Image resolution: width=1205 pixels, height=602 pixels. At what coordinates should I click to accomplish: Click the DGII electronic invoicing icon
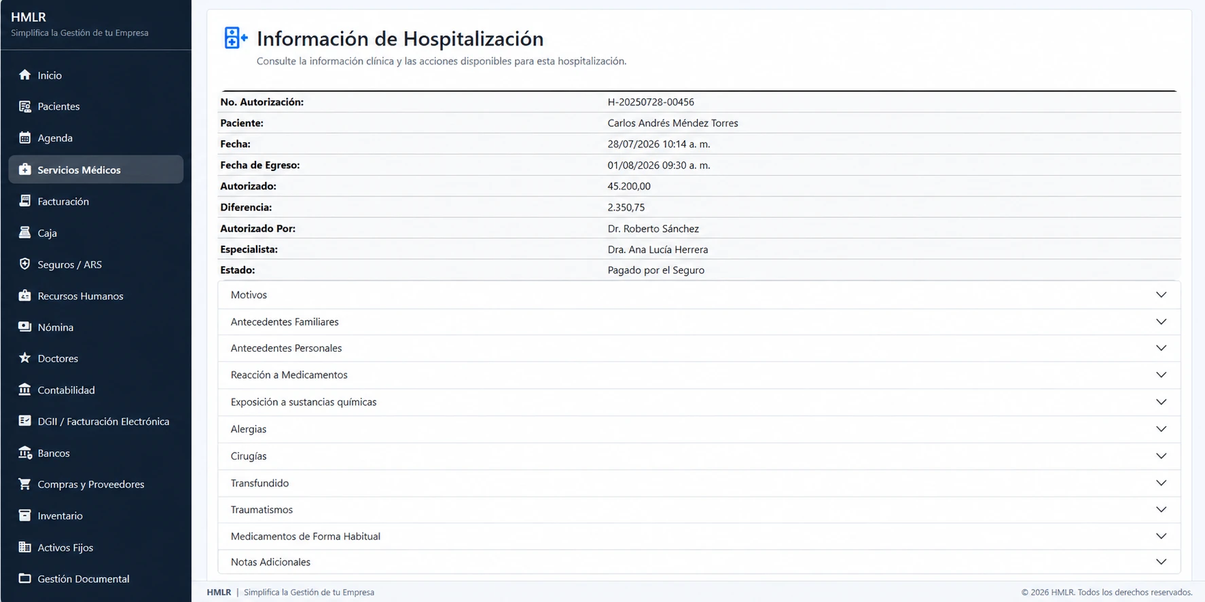(24, 421)
